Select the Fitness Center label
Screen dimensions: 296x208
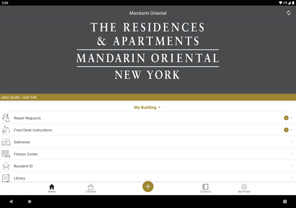coord(26,154)
